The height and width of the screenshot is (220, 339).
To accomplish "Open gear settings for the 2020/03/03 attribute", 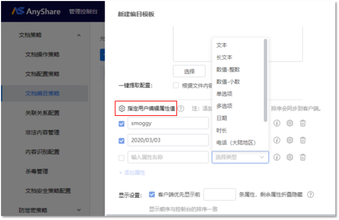I will pos(290,140).
